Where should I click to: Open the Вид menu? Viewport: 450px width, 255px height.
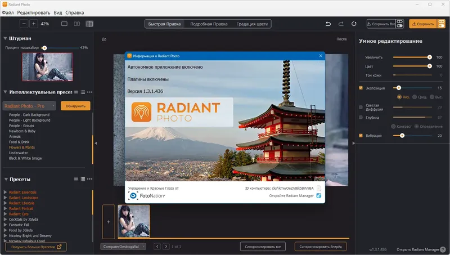[58, 12]
